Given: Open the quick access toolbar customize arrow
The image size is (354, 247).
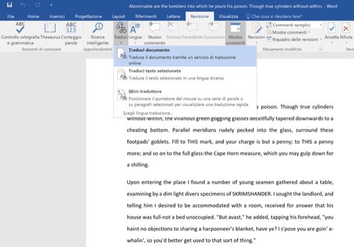Looking at the screenshot, I should click(52, 5).
